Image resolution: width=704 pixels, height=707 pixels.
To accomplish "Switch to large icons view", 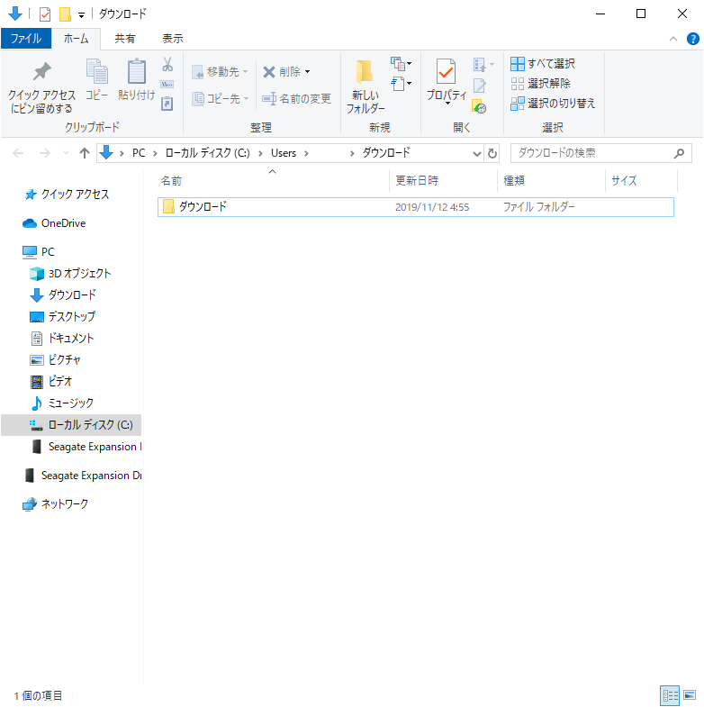I will 690,694.
